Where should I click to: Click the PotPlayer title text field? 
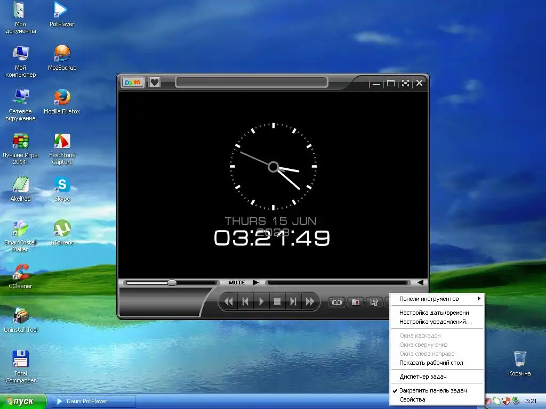(x=252, y=83)
